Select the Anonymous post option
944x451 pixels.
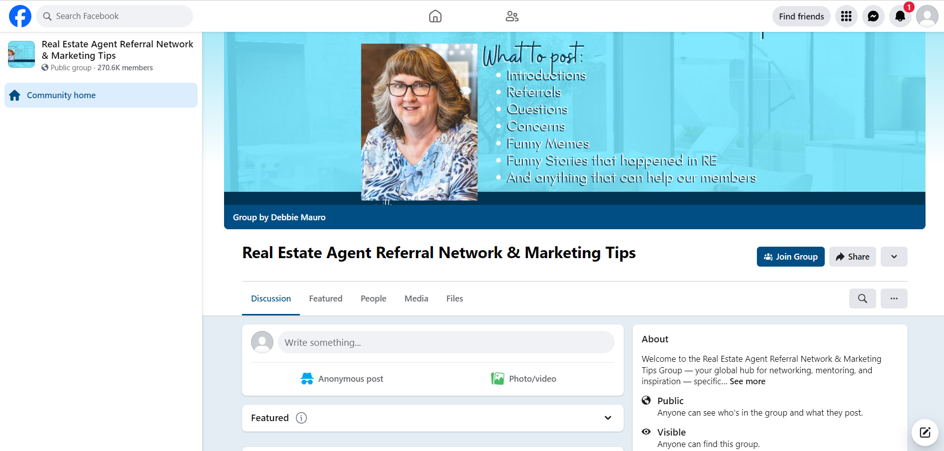click(342, 379)
